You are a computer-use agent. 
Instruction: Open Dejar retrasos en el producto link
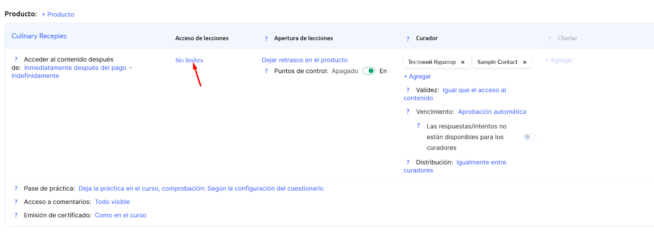[305, 60]
